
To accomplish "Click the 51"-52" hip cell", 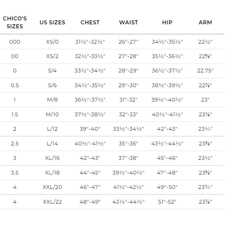I will point(167,202).
